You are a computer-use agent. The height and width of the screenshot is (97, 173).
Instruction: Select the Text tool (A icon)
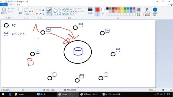click(x=43, y=10)
